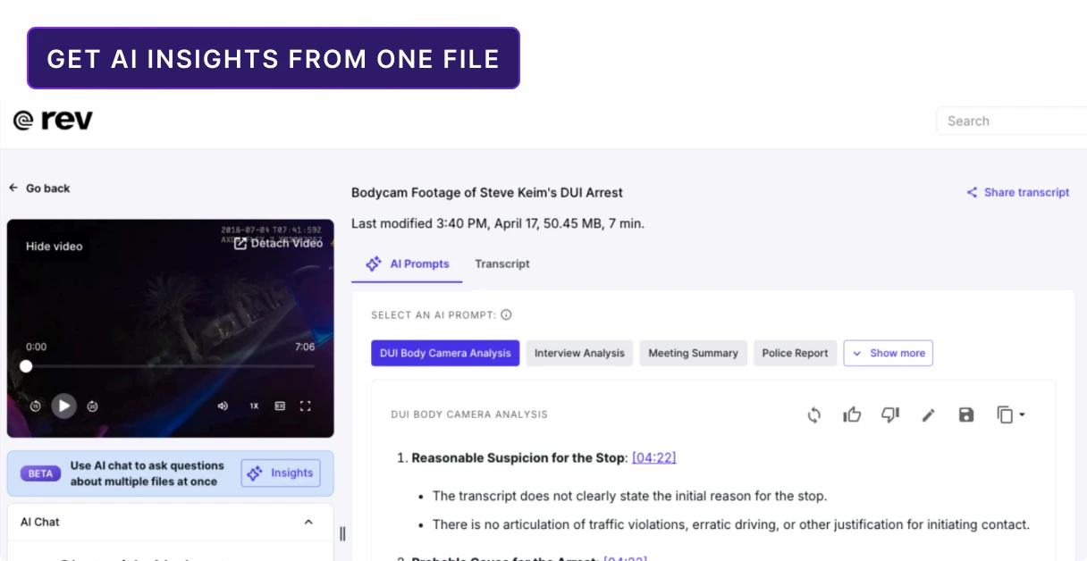This screenshot has height=561, width=1087.
Task: Give thumbs up to the analysis
Action: pyautogui.click(x=852, y=414)
